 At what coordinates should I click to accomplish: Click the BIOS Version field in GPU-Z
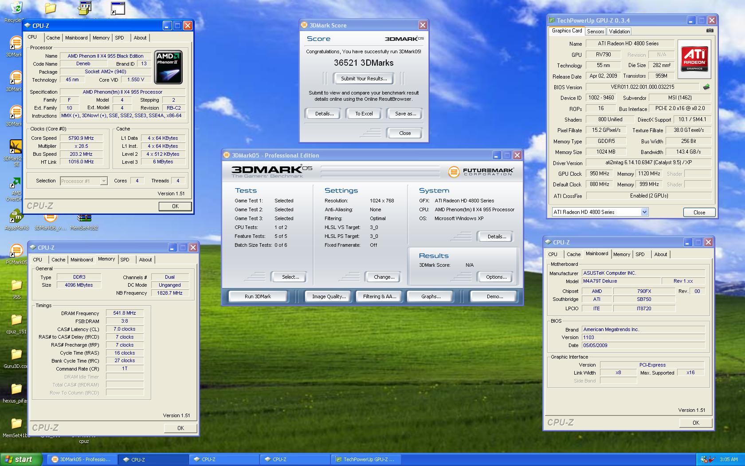point(642,87)
